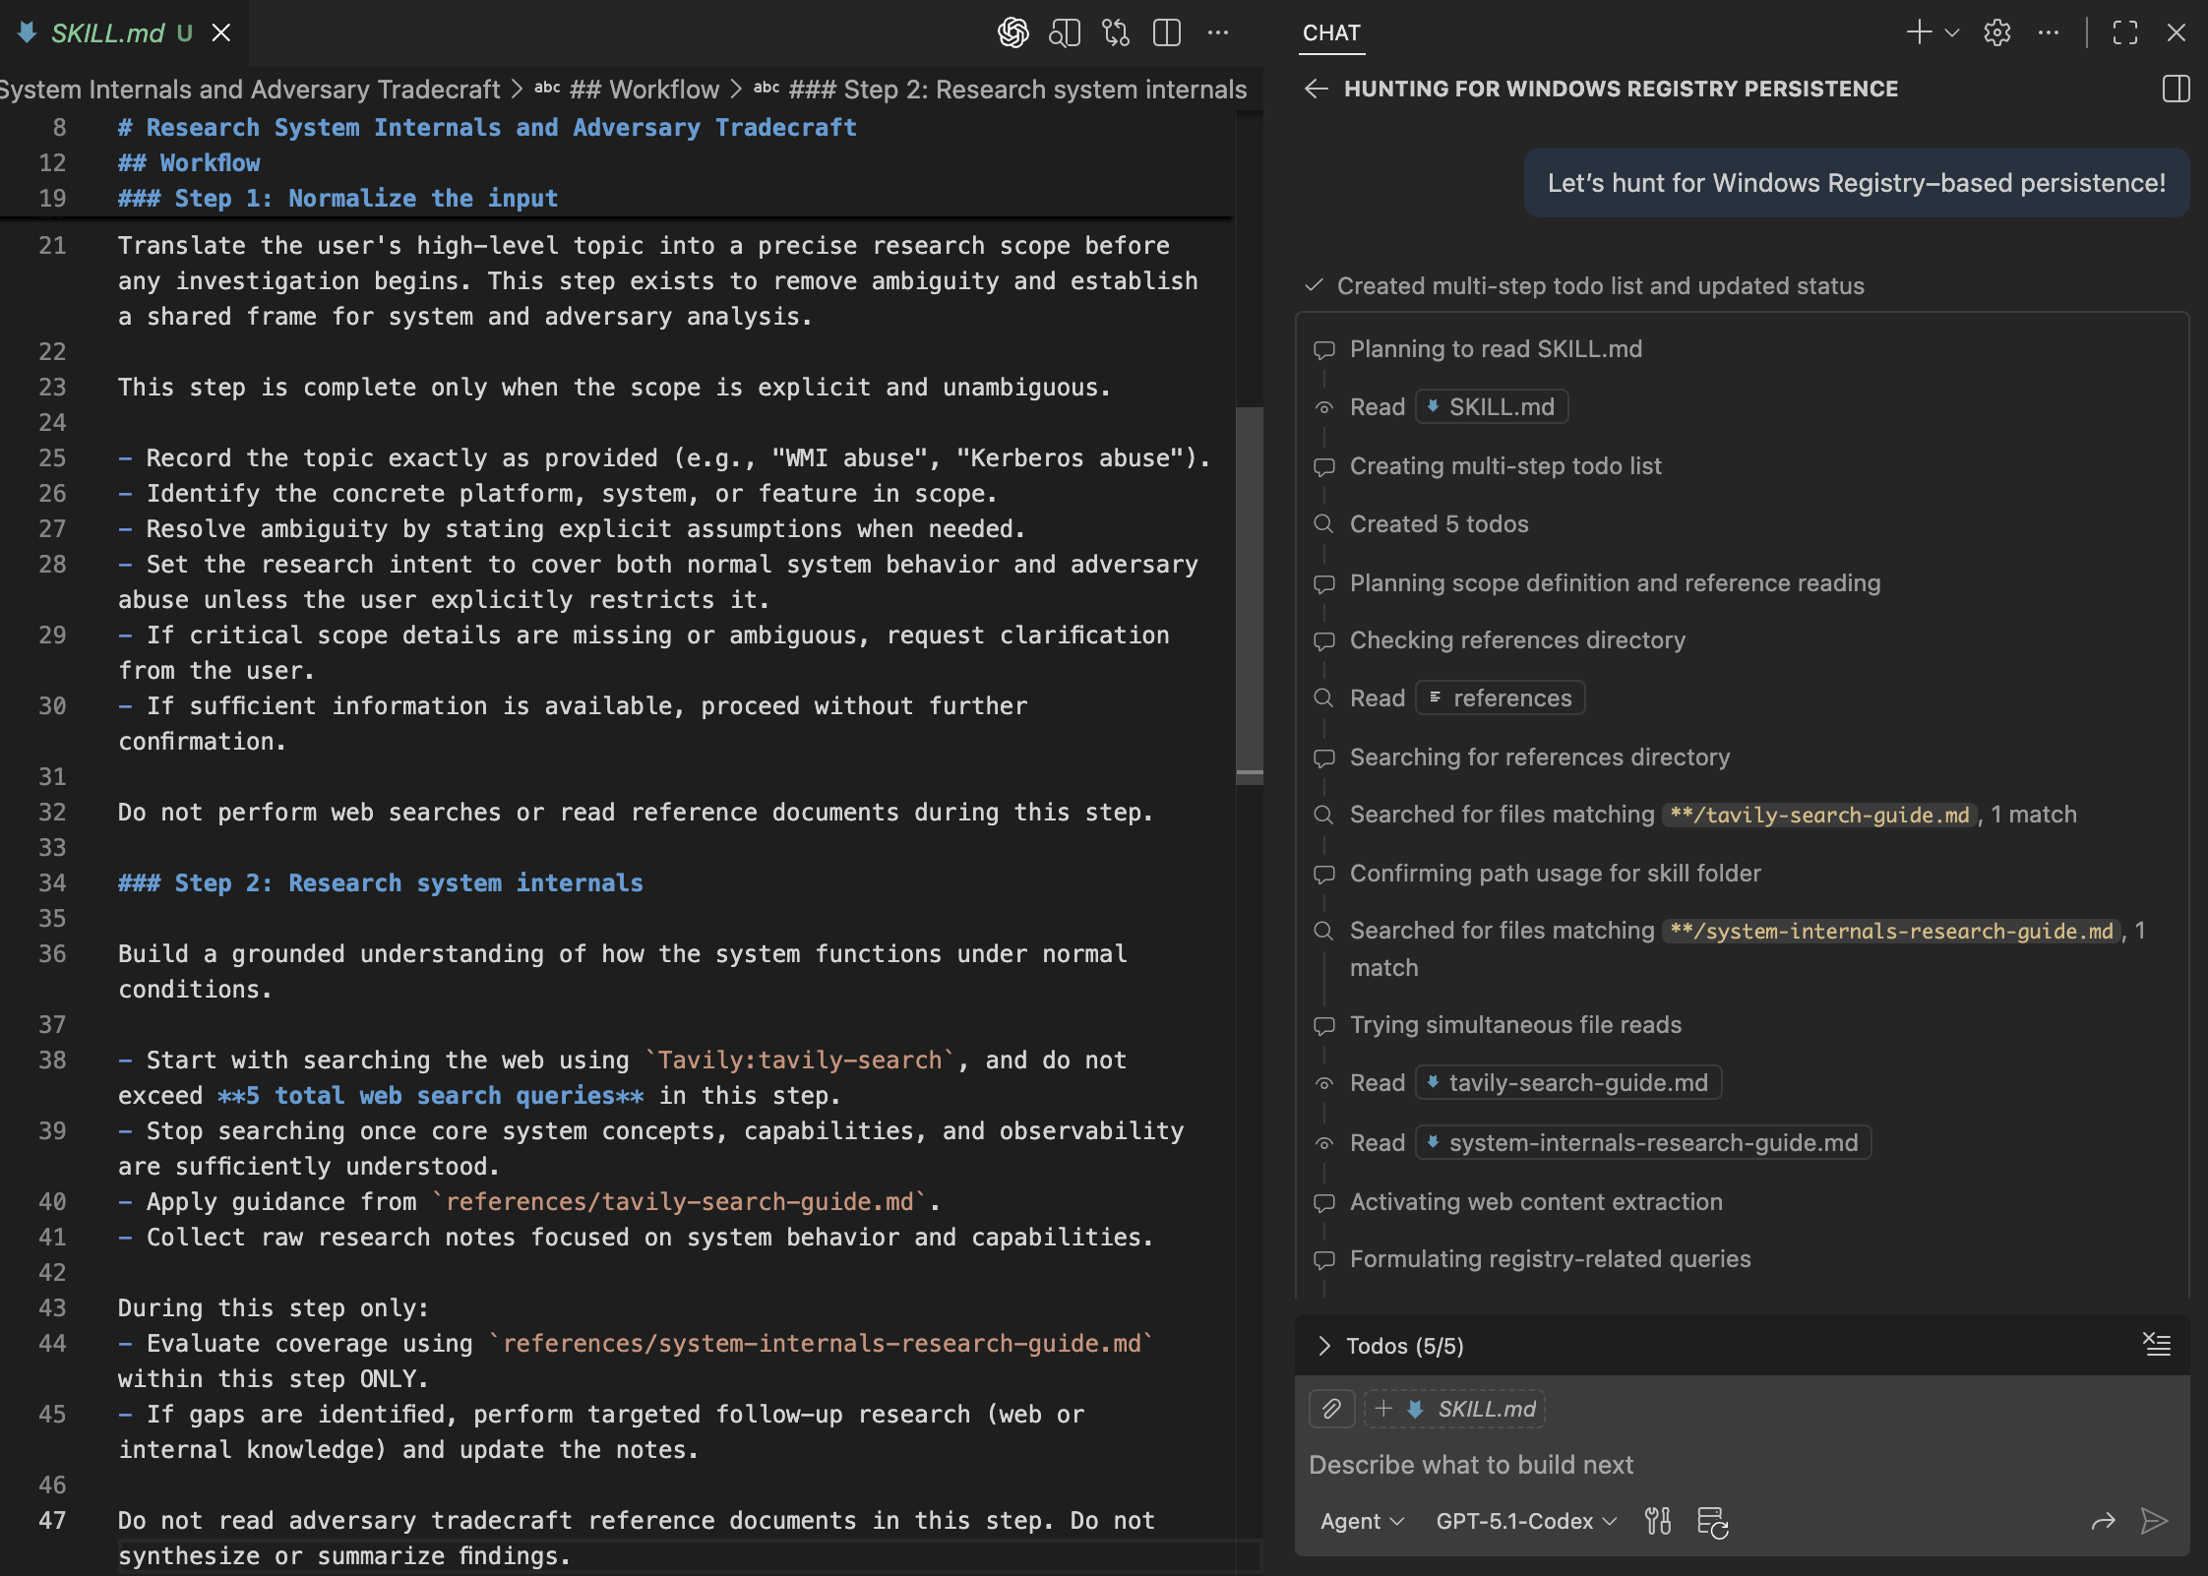Click the ChatGPT Codex icon in editor toolbar
Image resolution: width=2208 pixels, height=1576 pixels.
1012,33
